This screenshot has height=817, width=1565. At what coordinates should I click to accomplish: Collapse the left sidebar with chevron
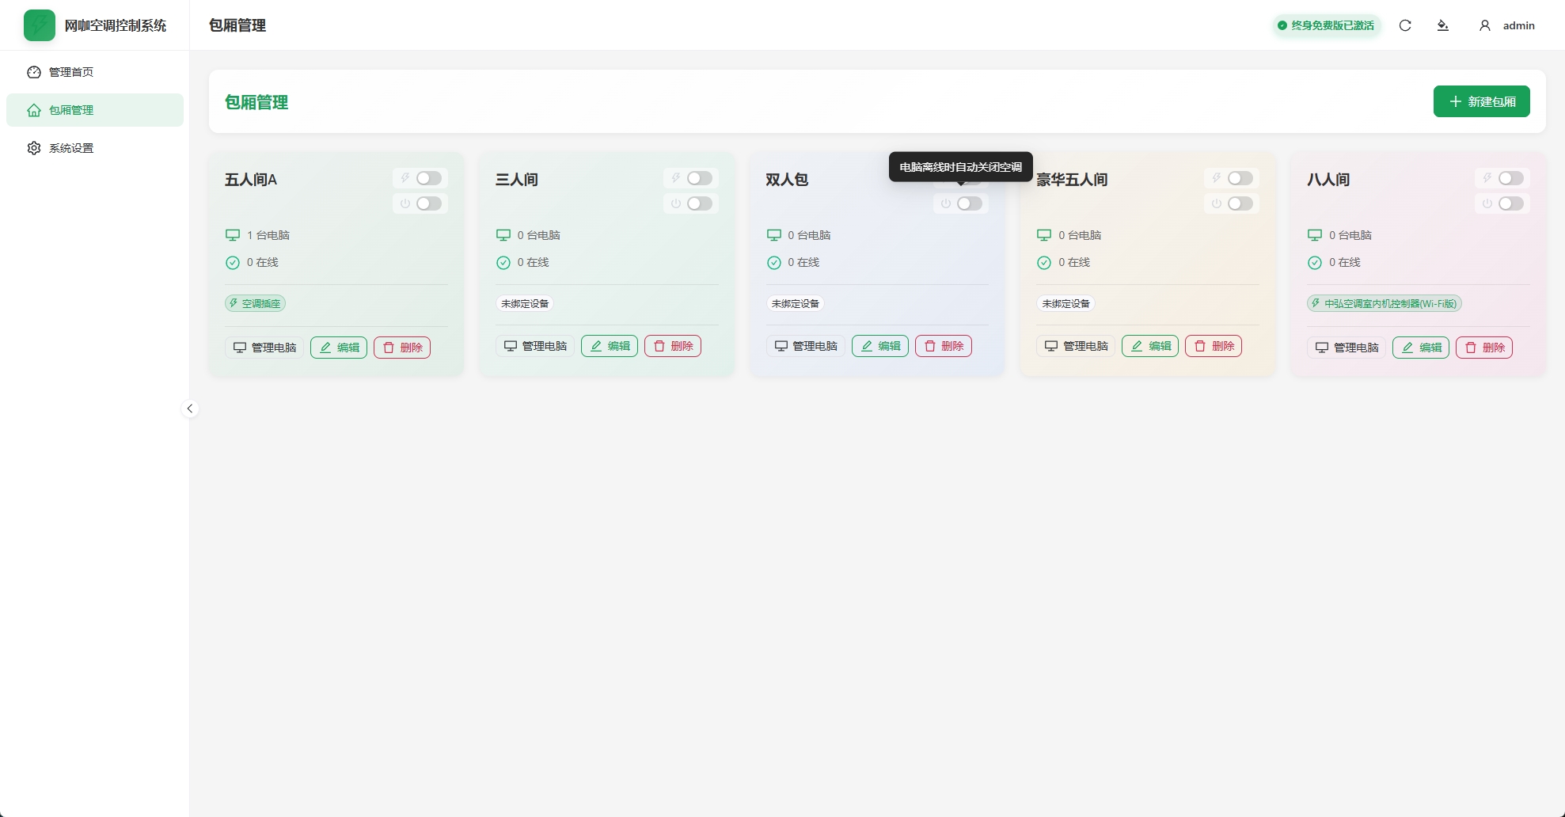190,408
